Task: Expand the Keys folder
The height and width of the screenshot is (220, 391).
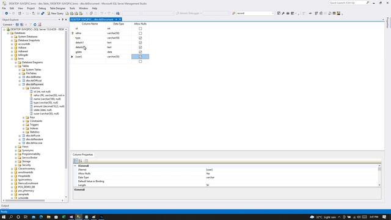Action: (24, 117)
